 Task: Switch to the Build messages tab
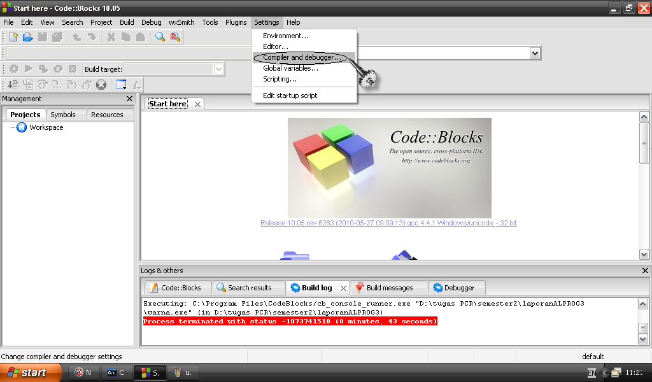pyautogui.click(x=389, y=287)
